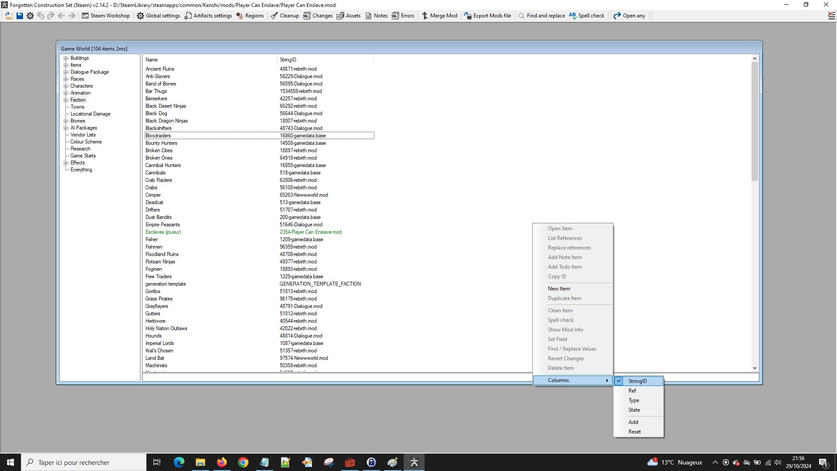Click the Redo arrow icon
Image resolution: width=837 pixels, height=471 pixels.
[51, 16]
